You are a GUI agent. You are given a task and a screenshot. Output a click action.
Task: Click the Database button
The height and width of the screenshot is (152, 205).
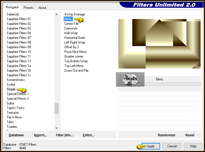16,135
